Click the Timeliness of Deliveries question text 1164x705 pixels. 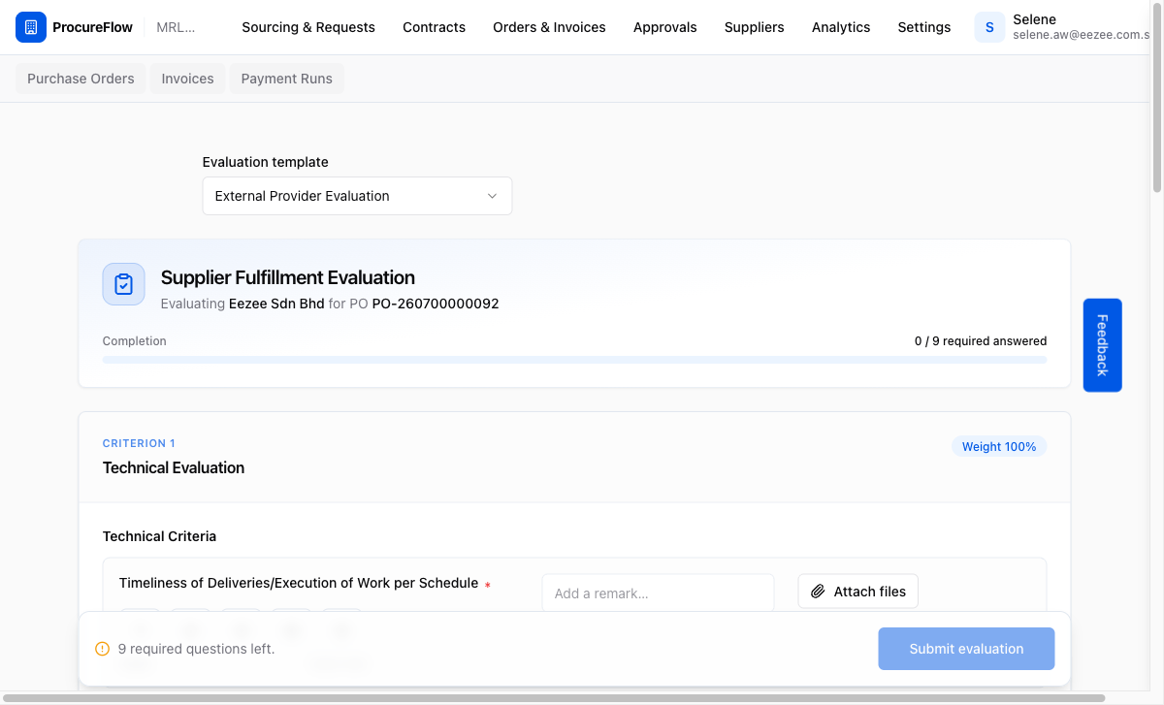[x=299, y=583]
